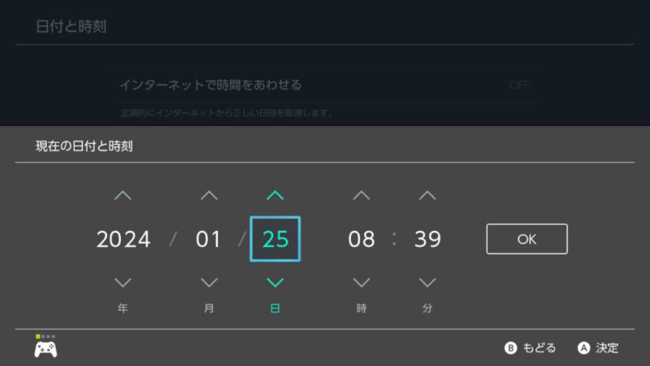The height and width of the screenshot is (366, 650).
Task: Lower the hour value below 08
Action: pyautogui.click(x=362, y=282)
